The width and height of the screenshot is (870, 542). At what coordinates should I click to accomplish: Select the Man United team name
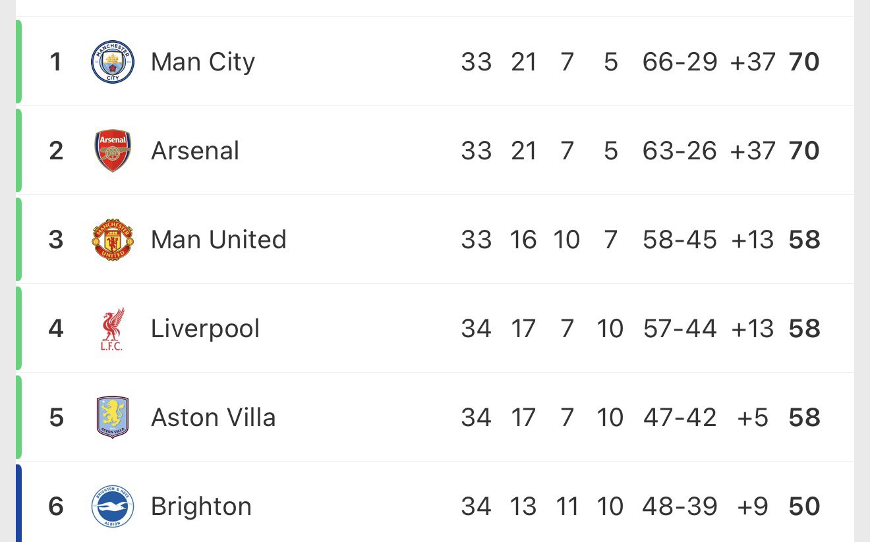[218, 240]
